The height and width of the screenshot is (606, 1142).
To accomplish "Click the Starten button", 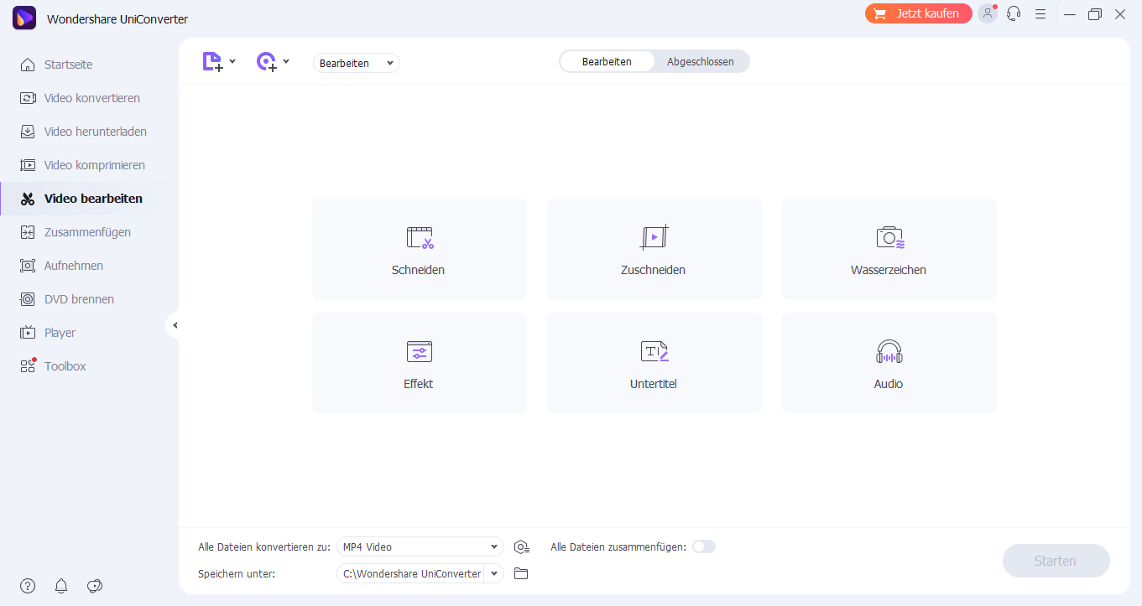I will [1056, 561].
